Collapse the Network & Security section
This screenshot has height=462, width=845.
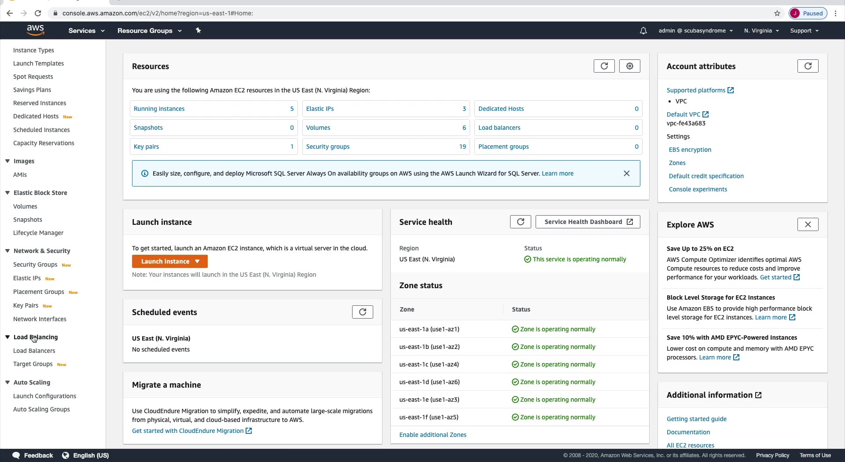(7, 251)
